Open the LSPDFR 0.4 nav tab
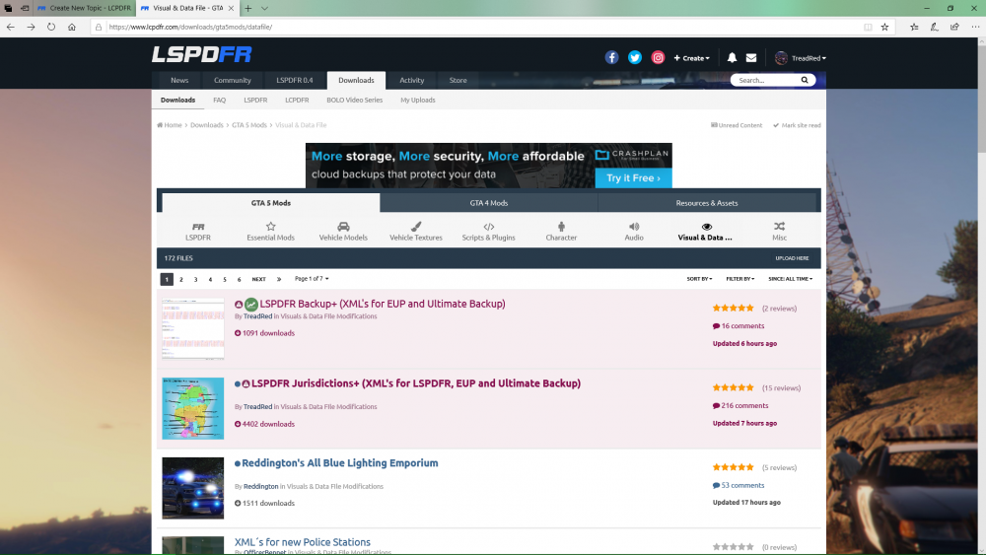This screenshot has height=555, width=986. click(x=294, y=80)
